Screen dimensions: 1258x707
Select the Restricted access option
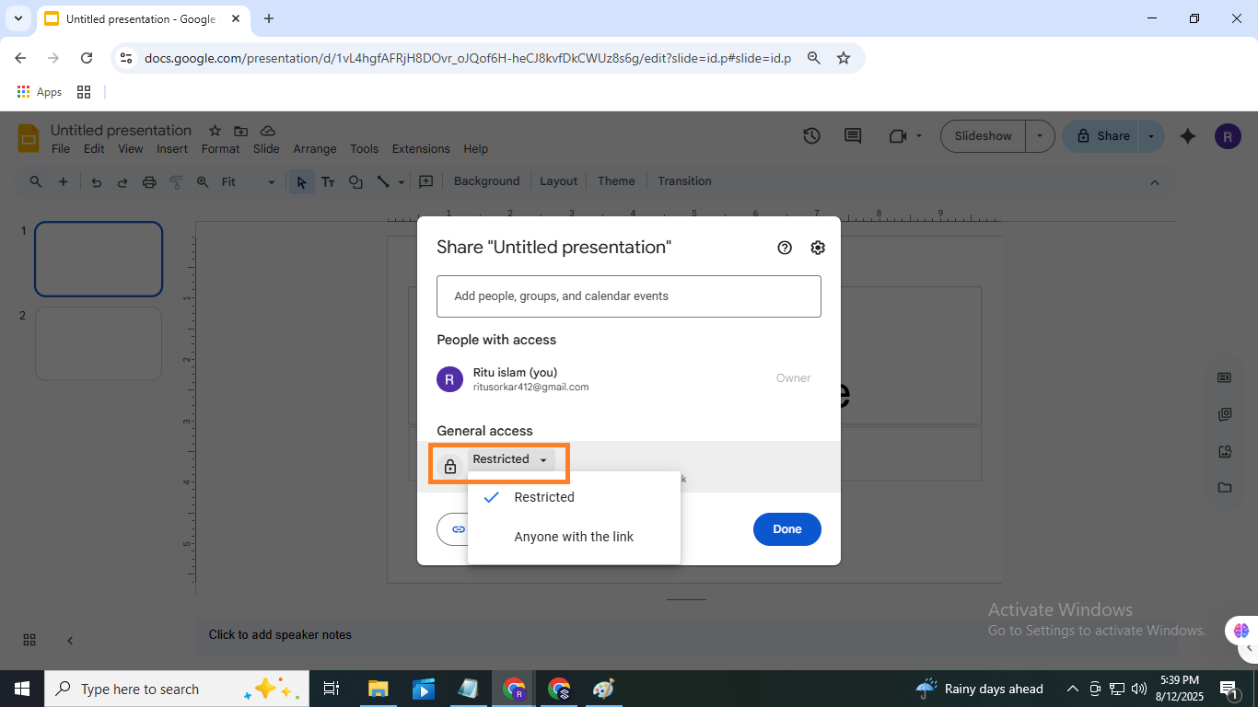coord(544,497)
